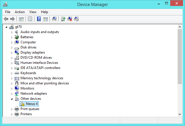This screenshot has height=126, width=185.
Task: Select the Nexus 4 device
Action: coord(32,104)
